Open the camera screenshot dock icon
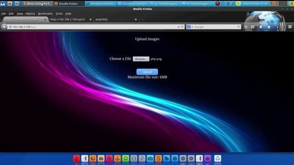The width and height of the screenshot is (294, 165). 150,159
